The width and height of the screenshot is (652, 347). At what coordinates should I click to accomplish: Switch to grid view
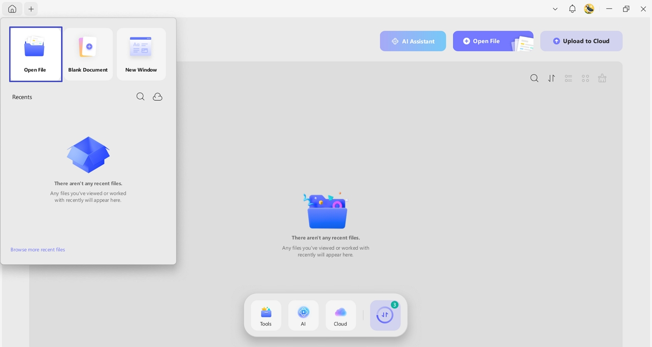tap(585, 78)
